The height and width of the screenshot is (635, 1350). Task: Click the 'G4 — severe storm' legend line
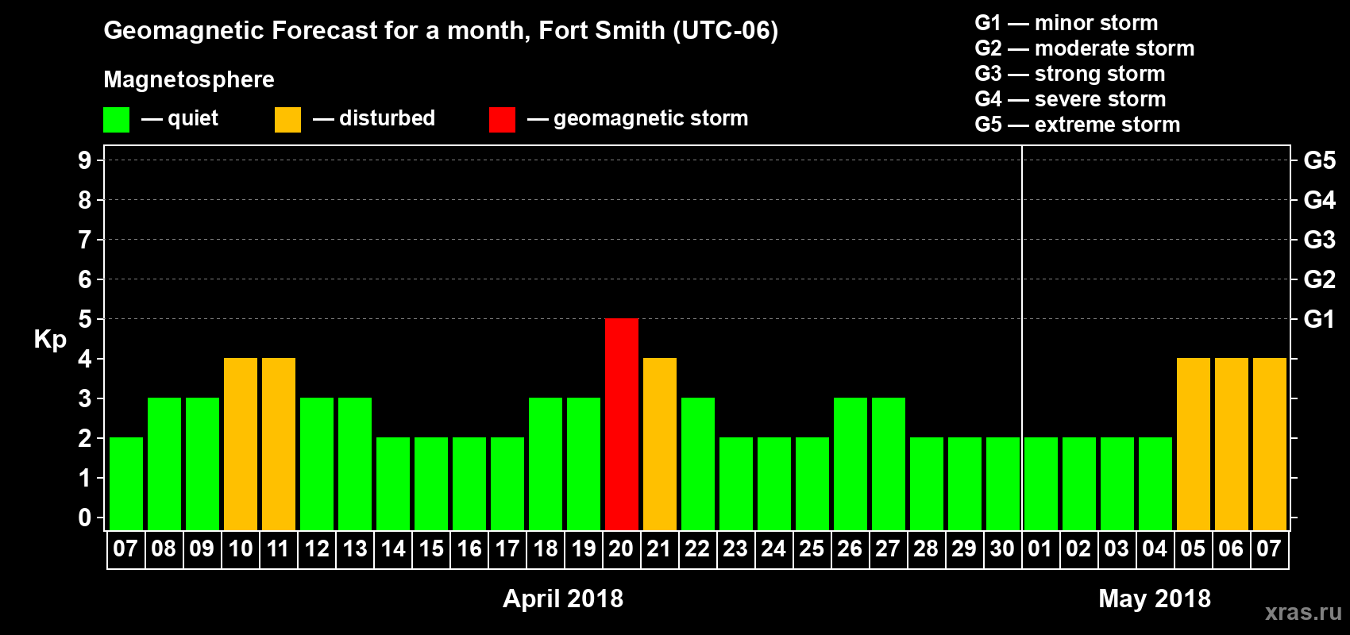click(1070, 99)
